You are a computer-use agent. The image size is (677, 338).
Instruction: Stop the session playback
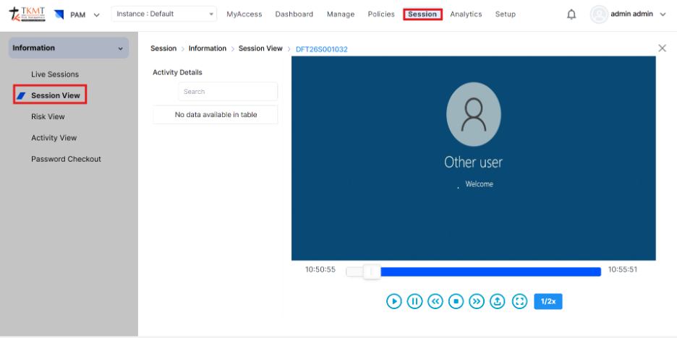point(456,301)
